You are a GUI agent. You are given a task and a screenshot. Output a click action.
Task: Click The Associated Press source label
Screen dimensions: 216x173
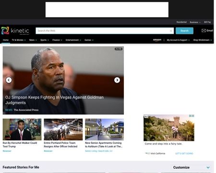(x=26, y=110)
